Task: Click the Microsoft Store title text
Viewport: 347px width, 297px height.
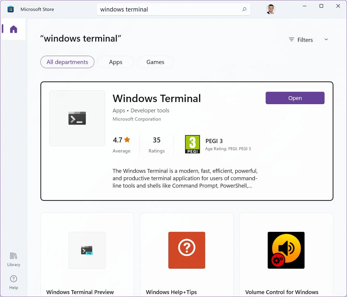Action: pos(37,9)
